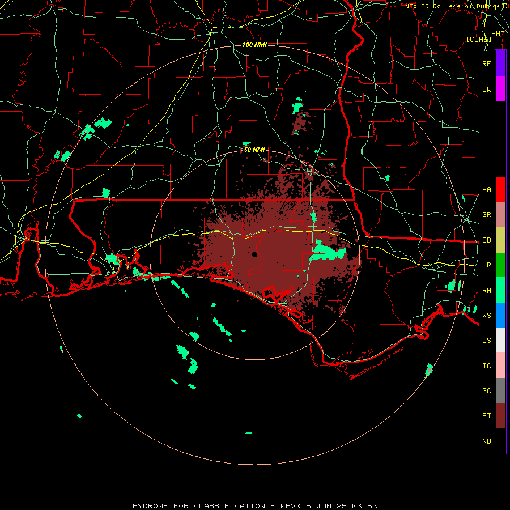Click the IC legend label
Viewport: 510px width, 510px height.
486,366
